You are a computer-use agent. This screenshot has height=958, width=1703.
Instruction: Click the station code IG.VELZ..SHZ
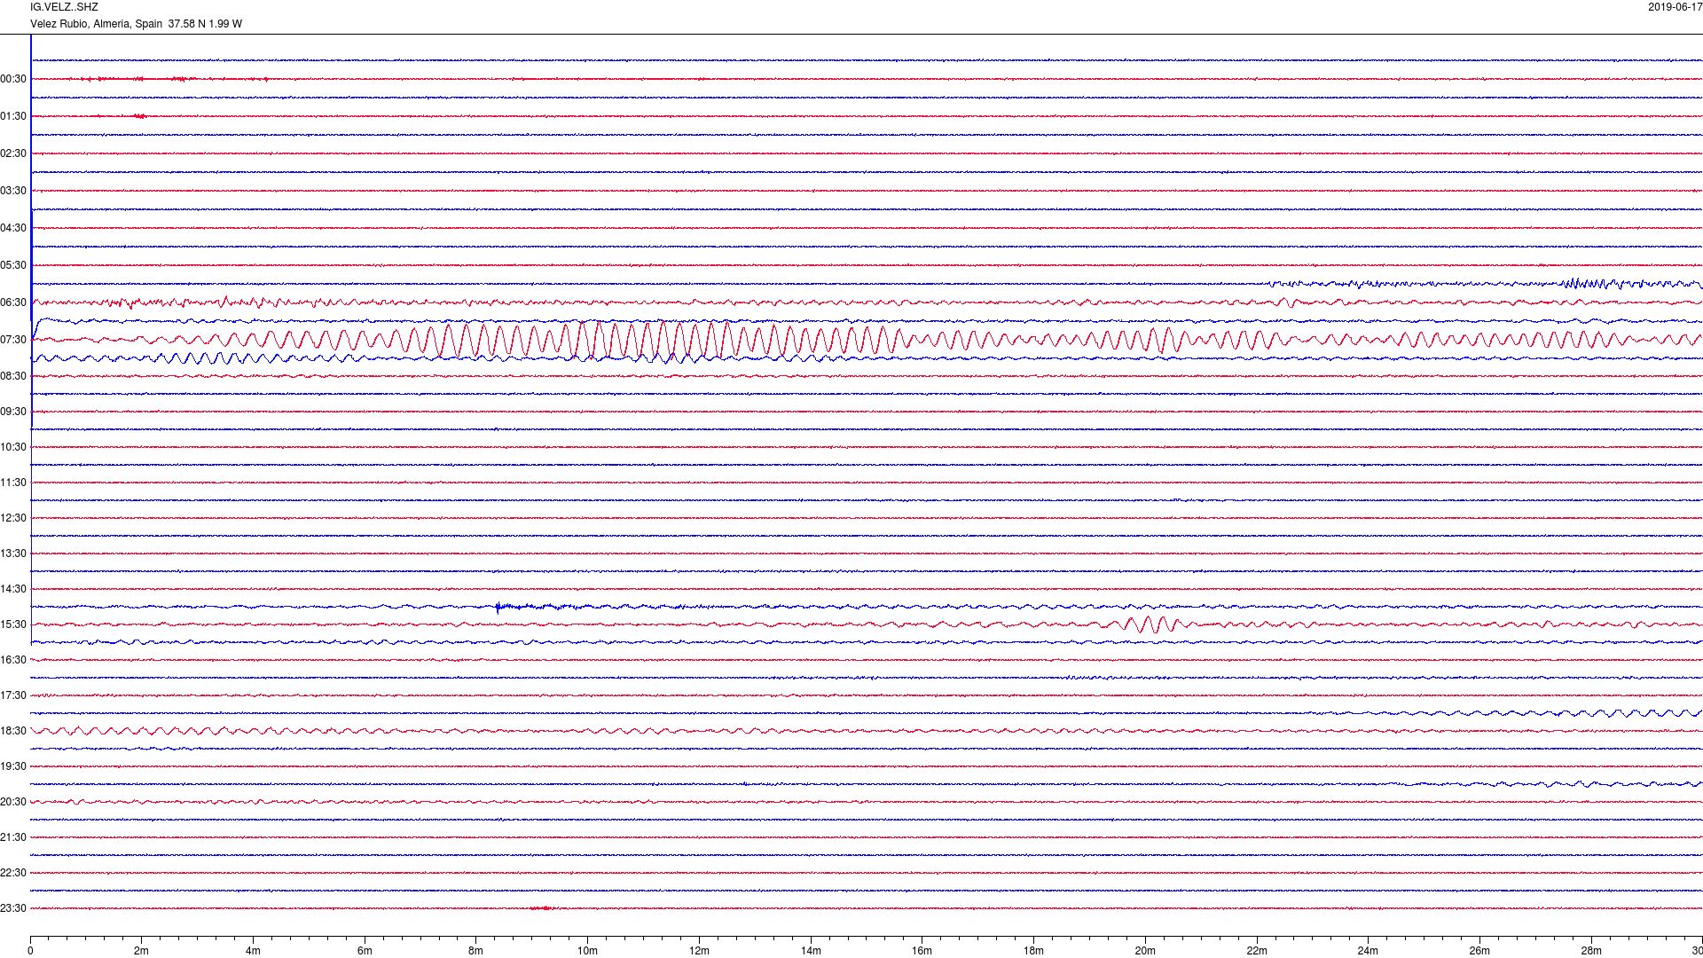click(x=64, y=7)
